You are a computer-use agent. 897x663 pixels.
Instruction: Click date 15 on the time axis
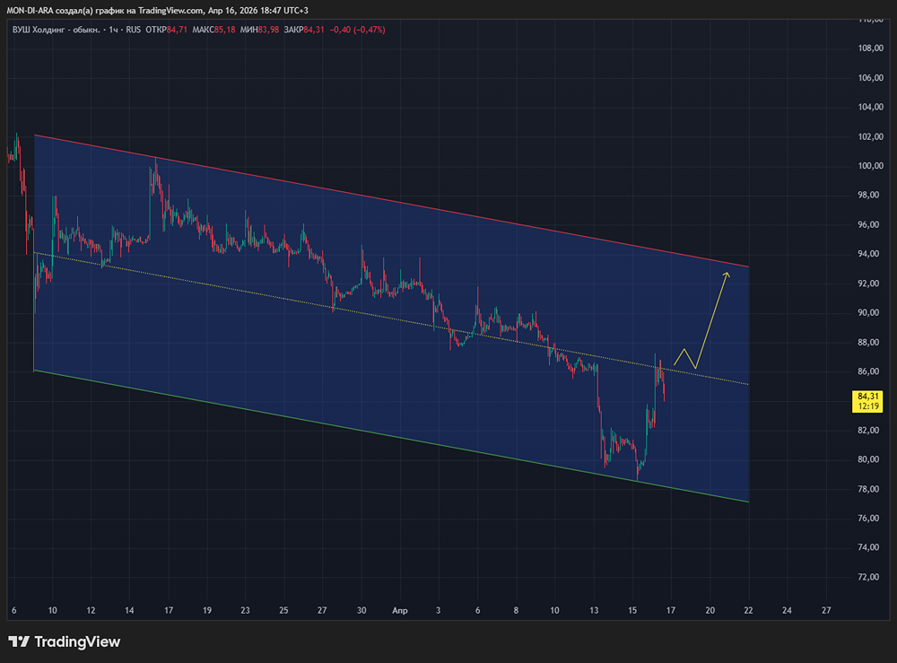click(x=632, y=610)
